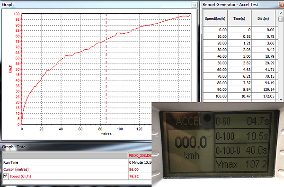Click the report table scrollbar thumb
This screenshot has height=187, width=284.
(x=281, y=19)
